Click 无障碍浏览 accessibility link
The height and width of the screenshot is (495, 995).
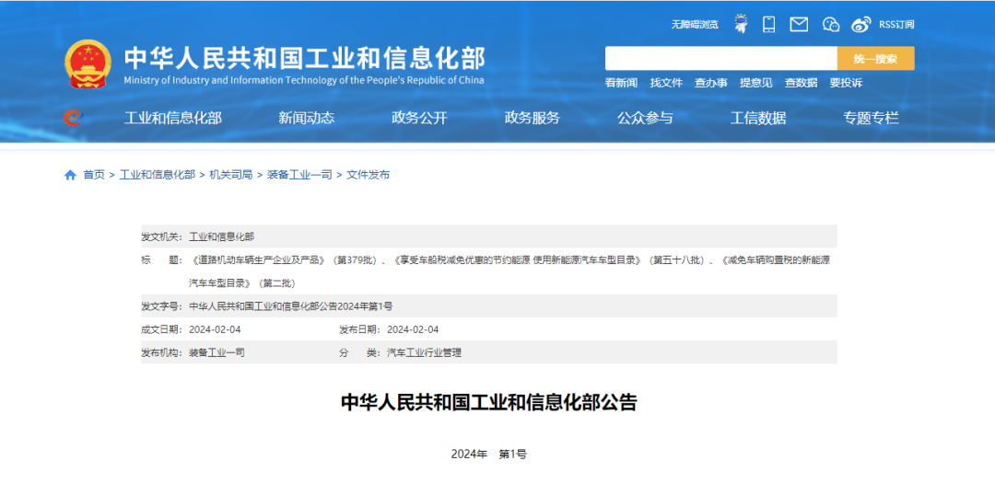(695, 24)
